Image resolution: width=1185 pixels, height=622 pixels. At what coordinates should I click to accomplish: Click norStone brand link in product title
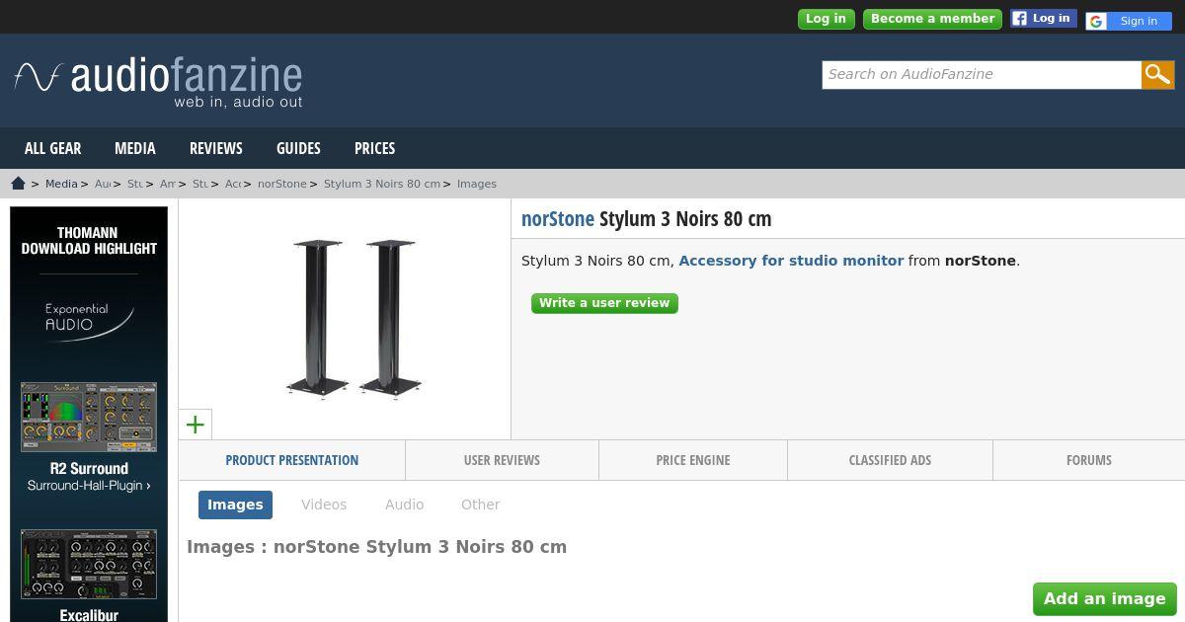click(x=558, y=218)
